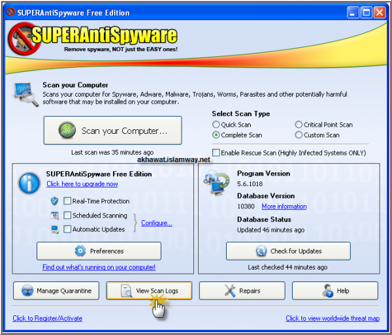Turn on Automatic Updates checkbox
The width and height of the screenshot is (392, 335).
tap(67, 229)
